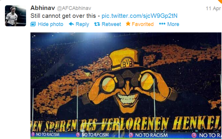The image size is (222, 139).
Task: Click the Retweet text link
Action: click(111, 24)
